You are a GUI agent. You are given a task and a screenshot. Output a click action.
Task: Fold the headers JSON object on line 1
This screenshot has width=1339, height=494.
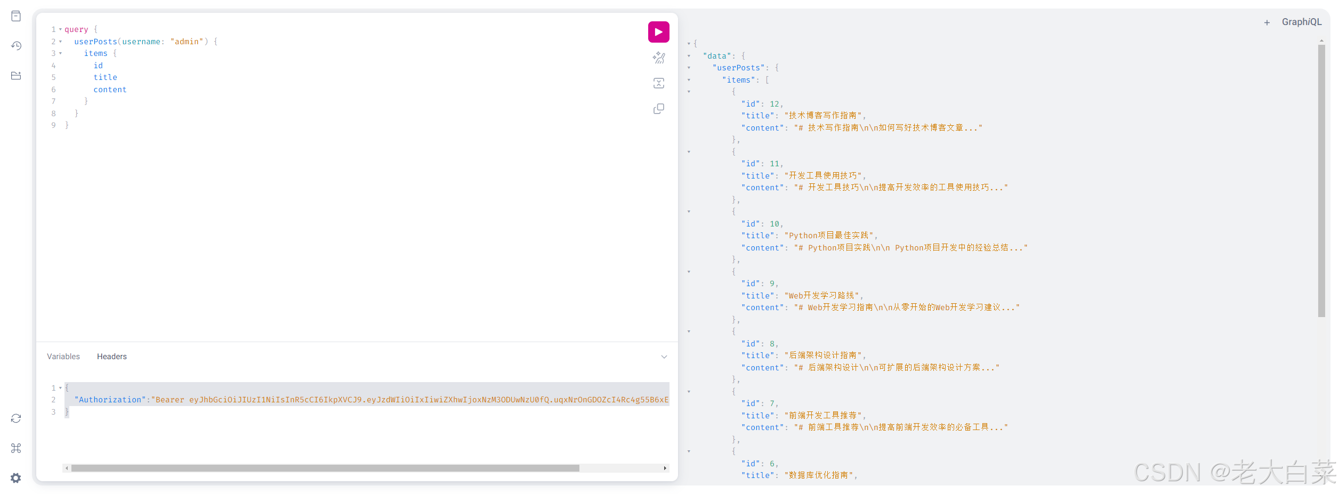[60, 388]
